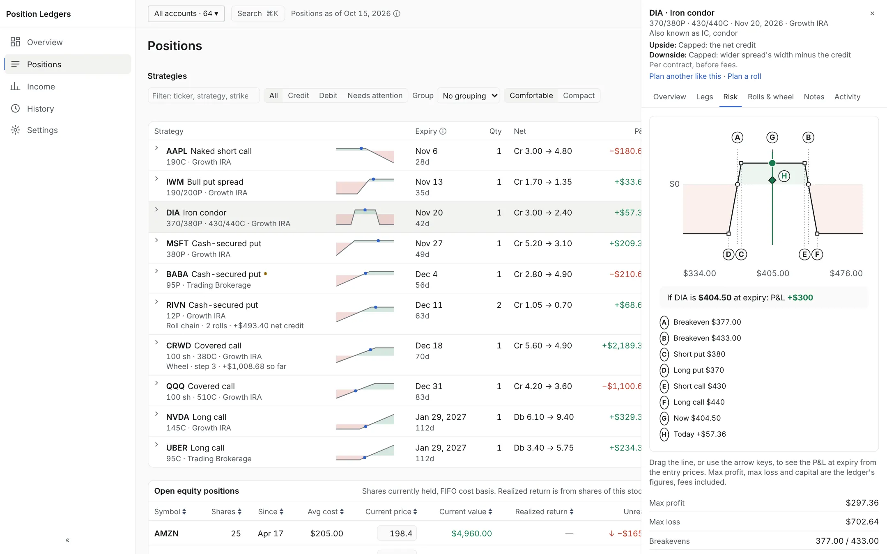This screenshot has height=554, width=887.
Task: Open the Rolls & wheel tab
Action: click(x=770, y=96)
